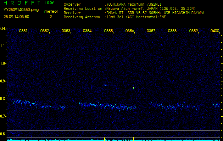Image resolution: width=223 pixels, height=141 pixels.
Task: Click the 0.8 kHz axis label
Action: coord(3,99)
